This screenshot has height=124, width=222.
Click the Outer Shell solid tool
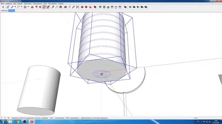[x=125, y=7]
